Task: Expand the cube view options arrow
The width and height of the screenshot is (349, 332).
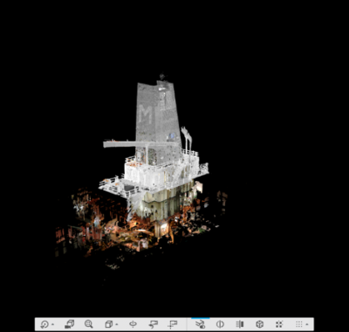Action: tap(116, 324)
